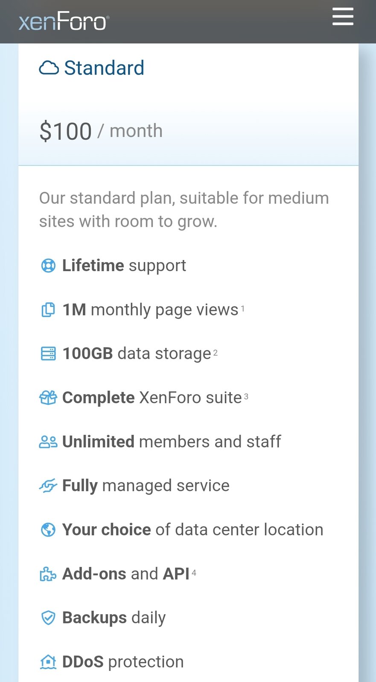This screenshot has height=682, width=376.
Task: Open footnote 3 after XenForo suite
Action: tap(246, 396)
